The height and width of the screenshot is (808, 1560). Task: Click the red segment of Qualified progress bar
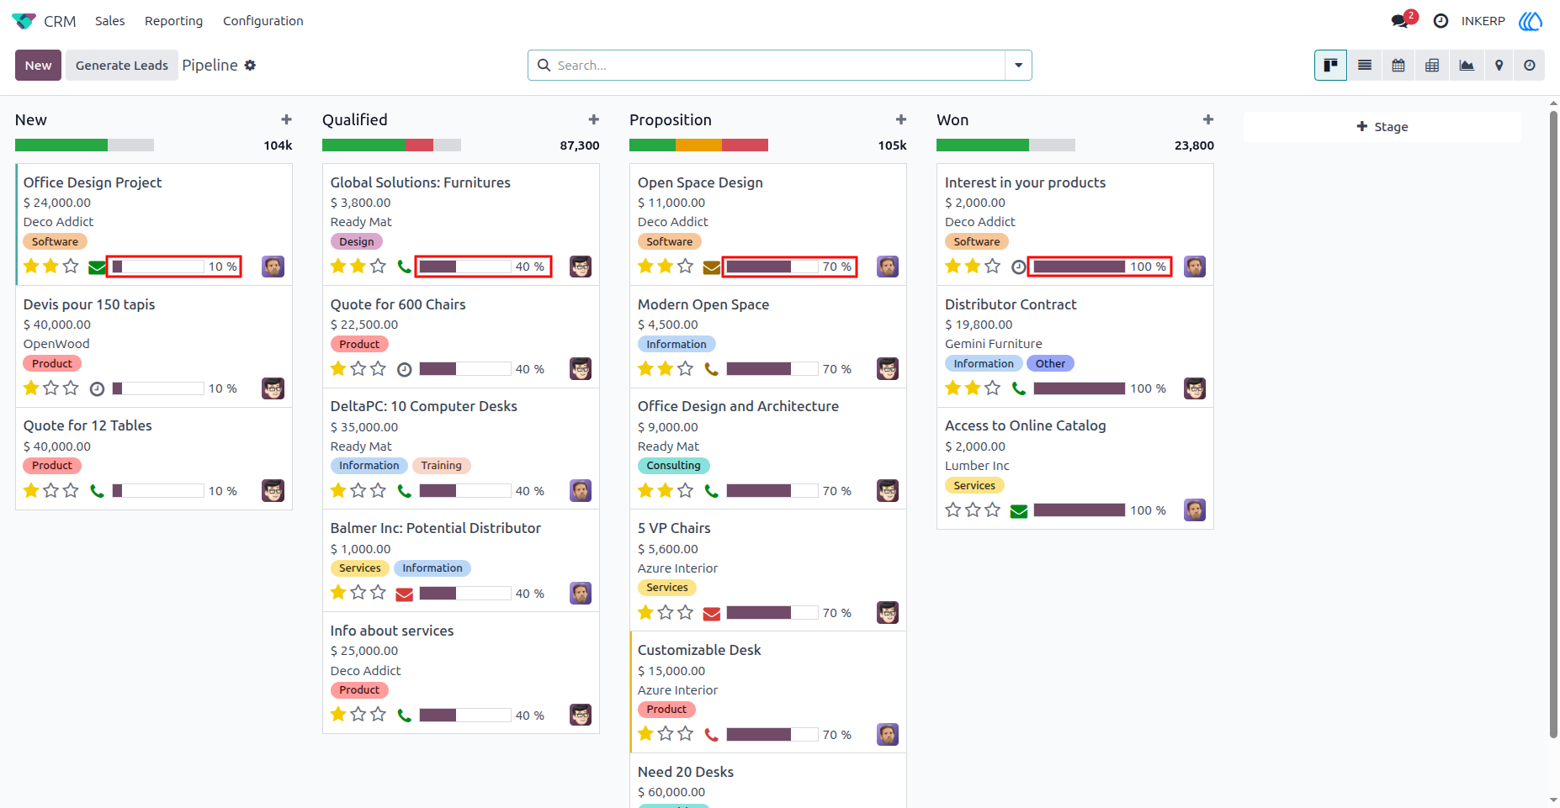[419, 145]
